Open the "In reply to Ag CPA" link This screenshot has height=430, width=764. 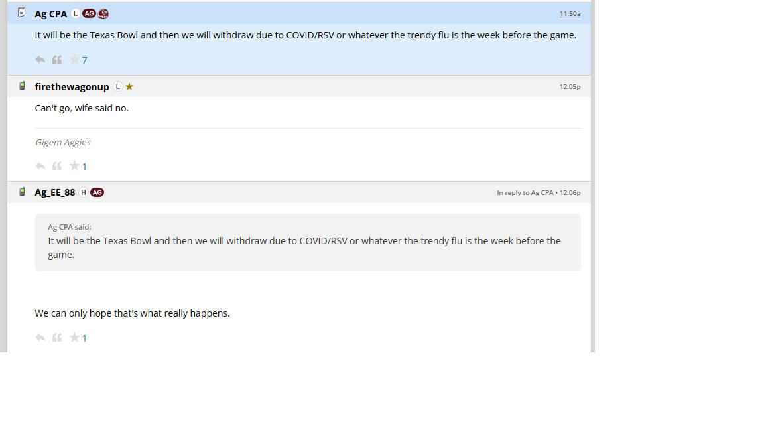tap(525, 193)
